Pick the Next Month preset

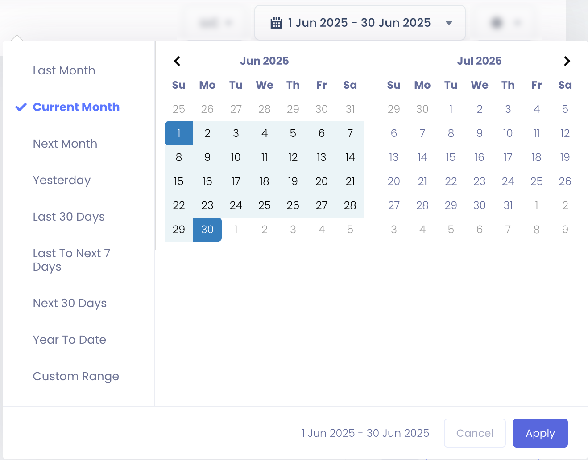click(65, 144)
